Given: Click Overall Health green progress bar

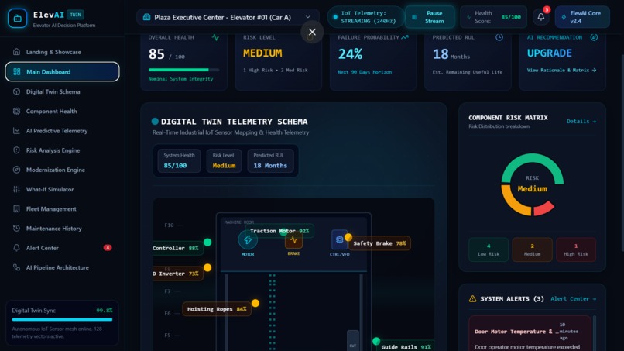Looking at the screenshot, I should (183, 70).
